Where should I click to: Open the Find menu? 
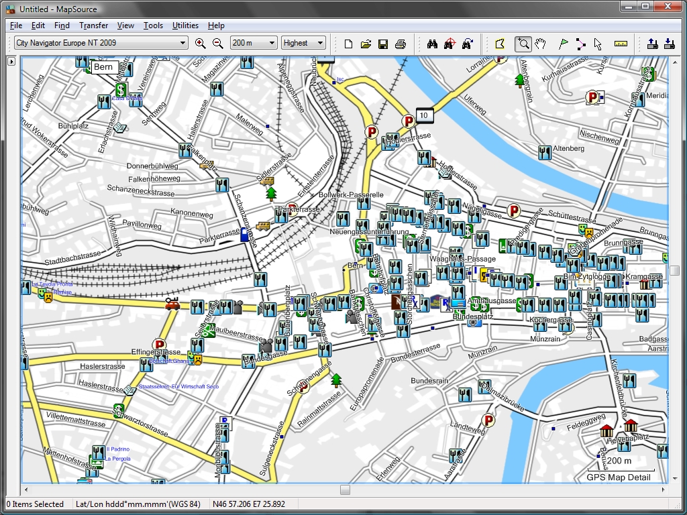(62, 25)
